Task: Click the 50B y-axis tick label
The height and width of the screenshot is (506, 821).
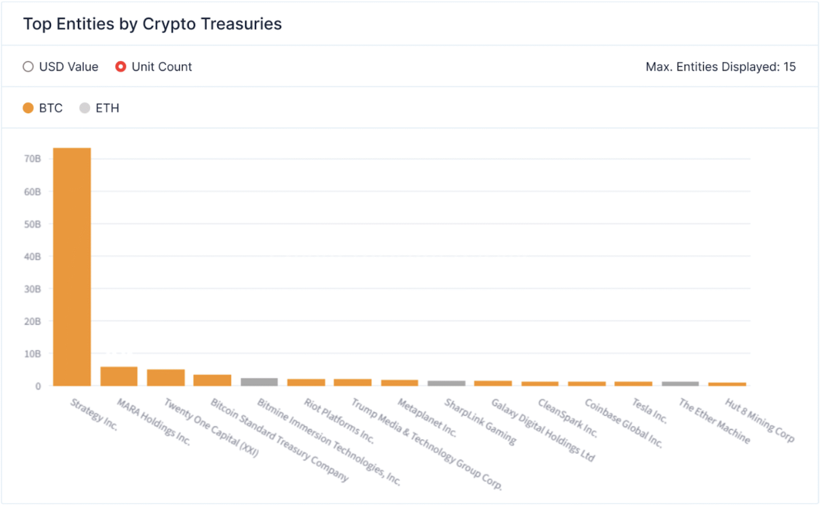Action: click(x=33, y=224)
